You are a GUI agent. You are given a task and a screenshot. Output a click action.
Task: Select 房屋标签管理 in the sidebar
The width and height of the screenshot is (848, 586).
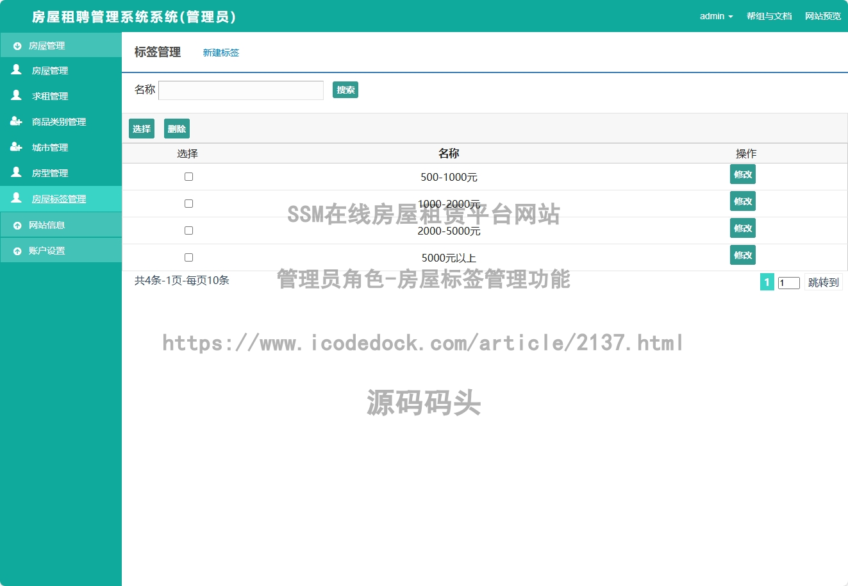[61, 199]
